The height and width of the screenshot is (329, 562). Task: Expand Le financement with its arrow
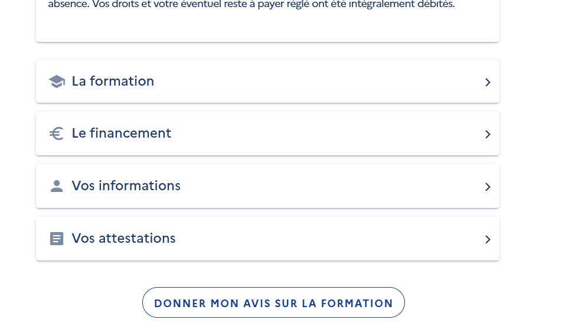[x=488, y=135]
